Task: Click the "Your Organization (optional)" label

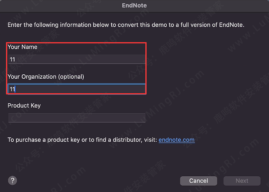Action: (46, 76)
